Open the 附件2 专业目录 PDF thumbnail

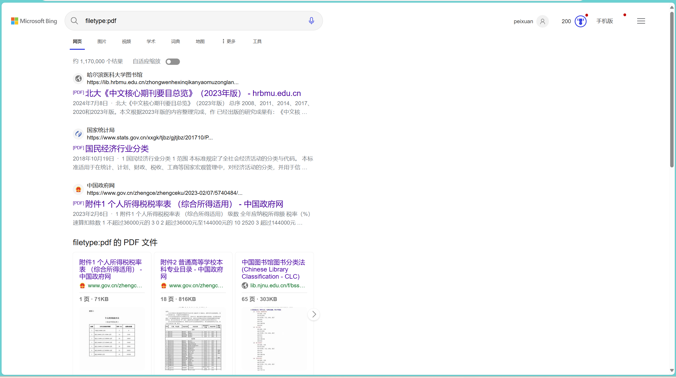point(193,339)
